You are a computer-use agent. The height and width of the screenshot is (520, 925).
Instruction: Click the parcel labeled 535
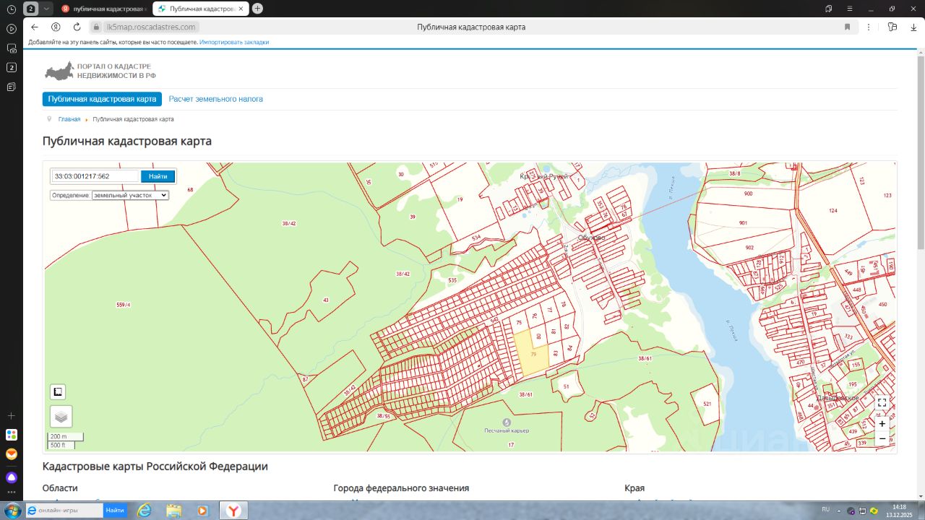[x=452, y=280]
